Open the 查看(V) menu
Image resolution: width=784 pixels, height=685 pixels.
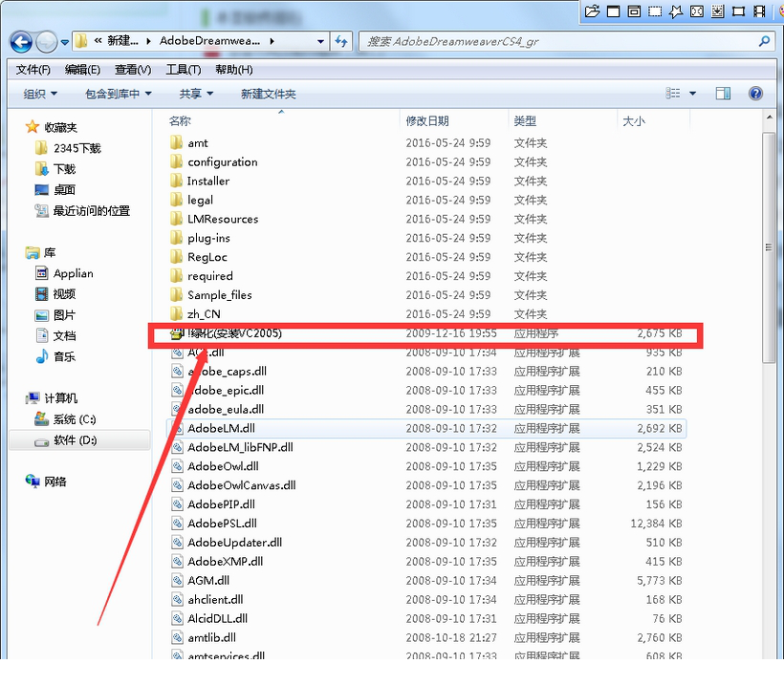(x=133, y=70)
